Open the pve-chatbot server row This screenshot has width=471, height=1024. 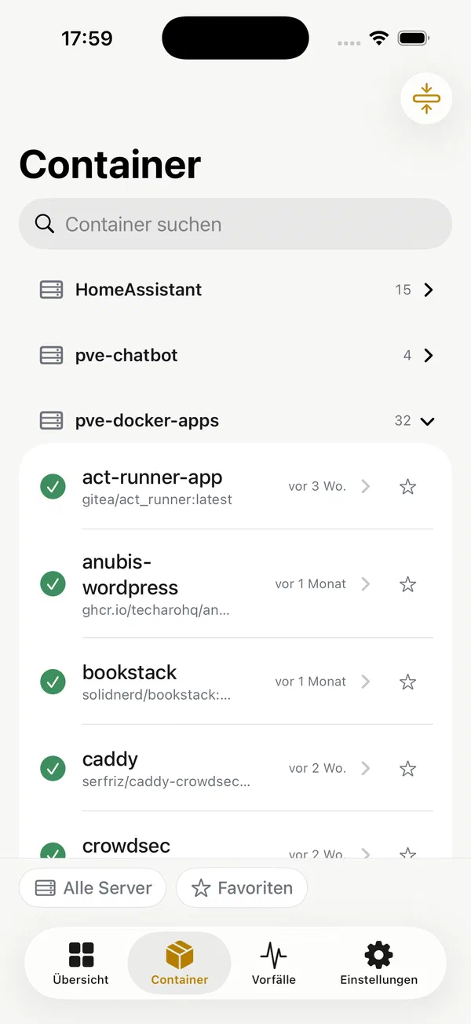[235, 356]
